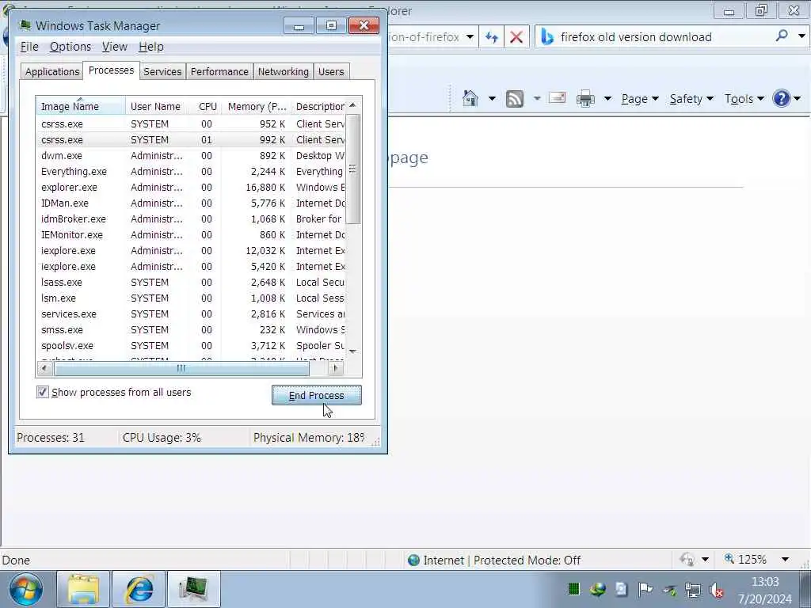Click the Home icon in IE toolbar
Image resolution: width=811 pixels, height=608 pixels.
pos(470,98)
